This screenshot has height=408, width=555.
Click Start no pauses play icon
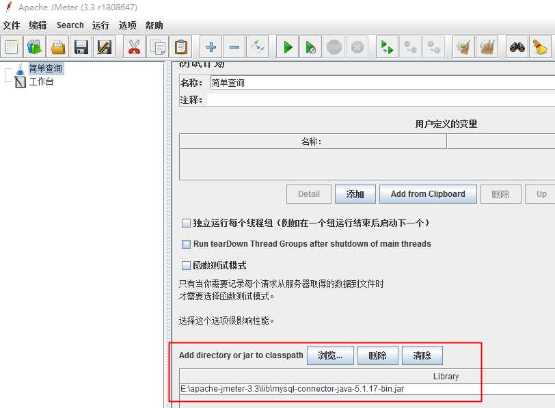pyautogui.click(x=311, y=47)
